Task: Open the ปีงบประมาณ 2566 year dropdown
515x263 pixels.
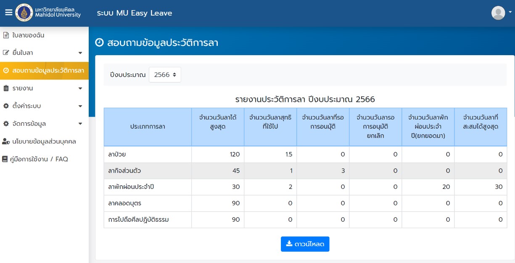Action: [165, 75]
